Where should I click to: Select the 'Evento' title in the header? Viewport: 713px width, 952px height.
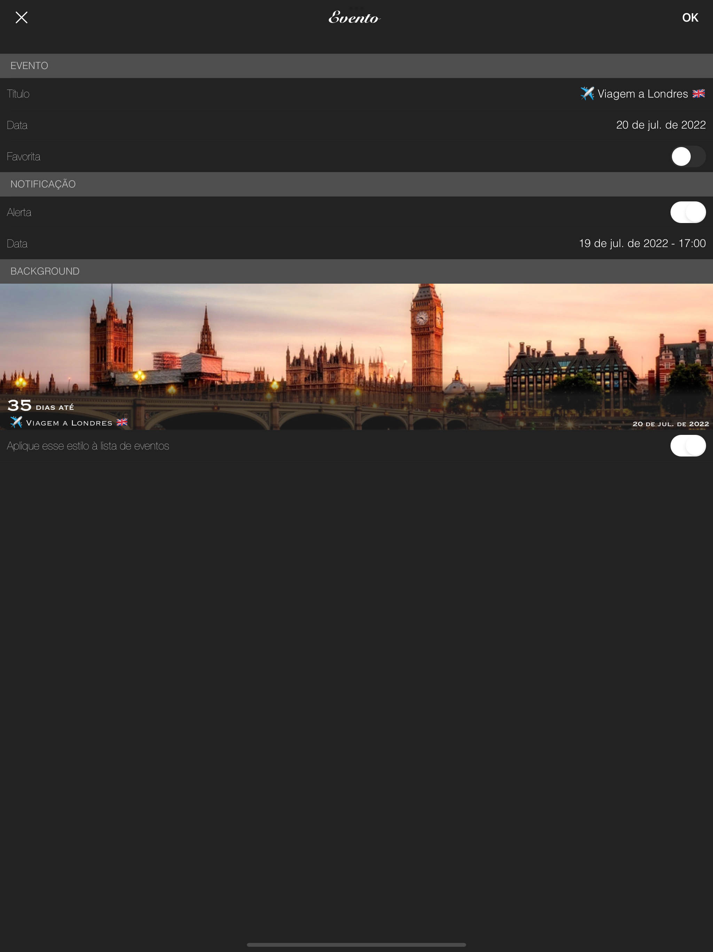(x=354, y=18)
